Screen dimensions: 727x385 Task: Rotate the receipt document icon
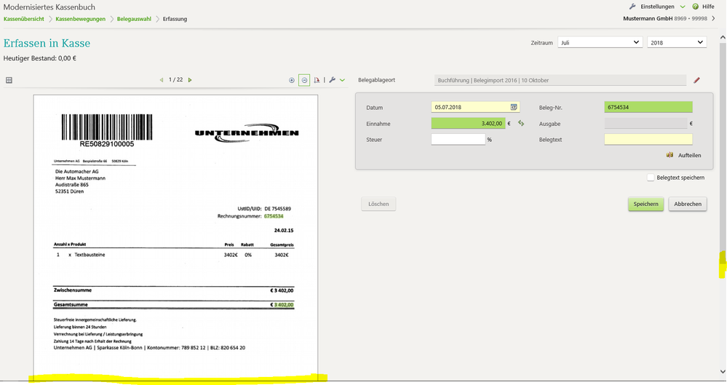pyautogui.click(x=317, y=80)
